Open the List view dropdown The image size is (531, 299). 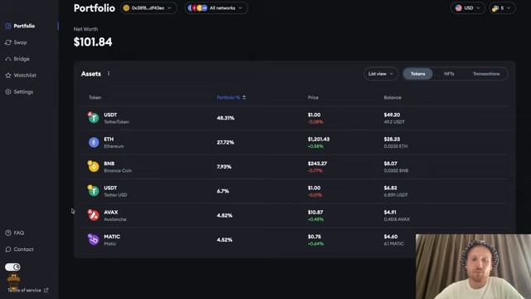[x=381, y=74]
